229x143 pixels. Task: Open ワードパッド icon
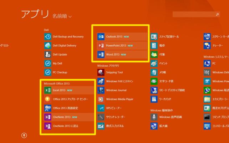tap(154, 99)
